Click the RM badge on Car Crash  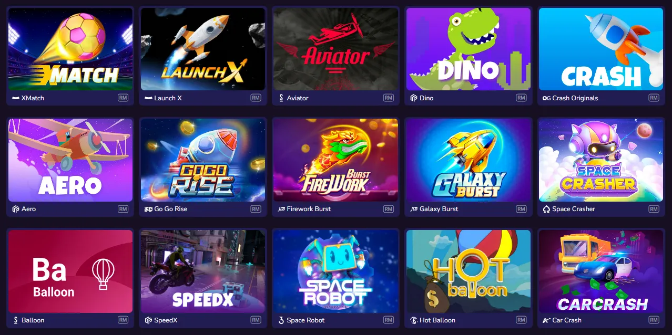click(654, 320)
